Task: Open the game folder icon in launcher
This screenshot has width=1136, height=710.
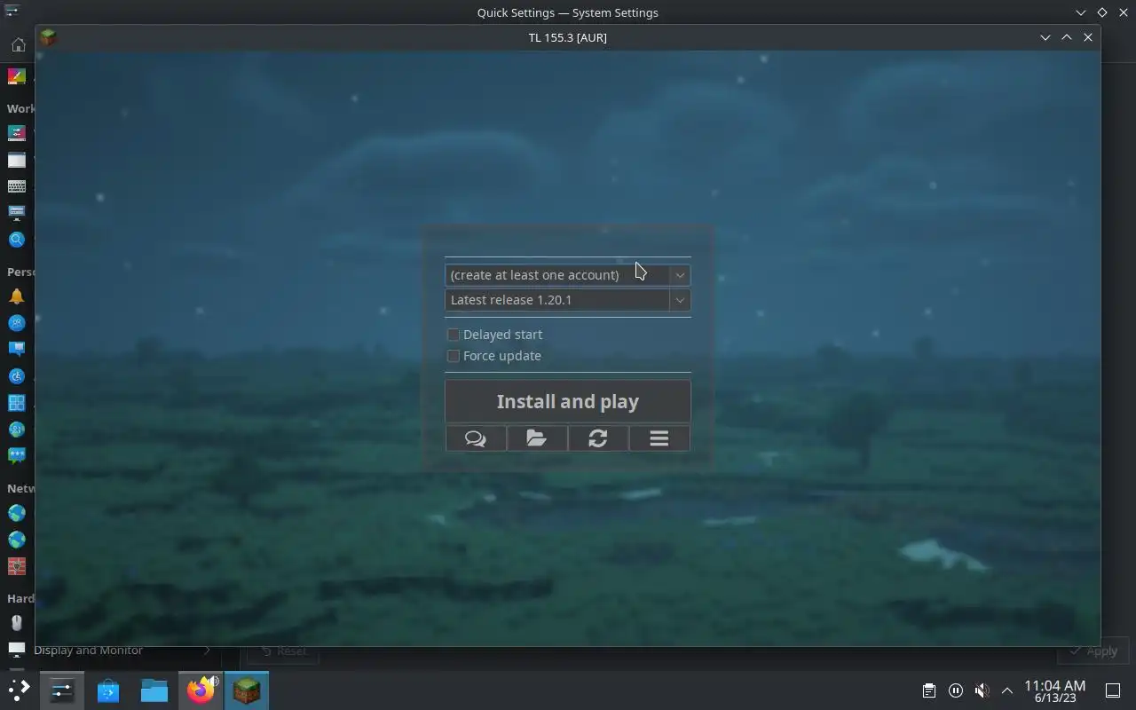Action: (537, 438)
